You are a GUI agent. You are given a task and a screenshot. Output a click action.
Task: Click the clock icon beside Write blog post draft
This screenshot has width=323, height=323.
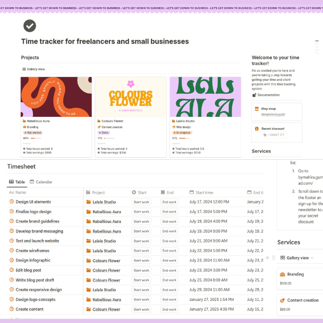point(11,279)
